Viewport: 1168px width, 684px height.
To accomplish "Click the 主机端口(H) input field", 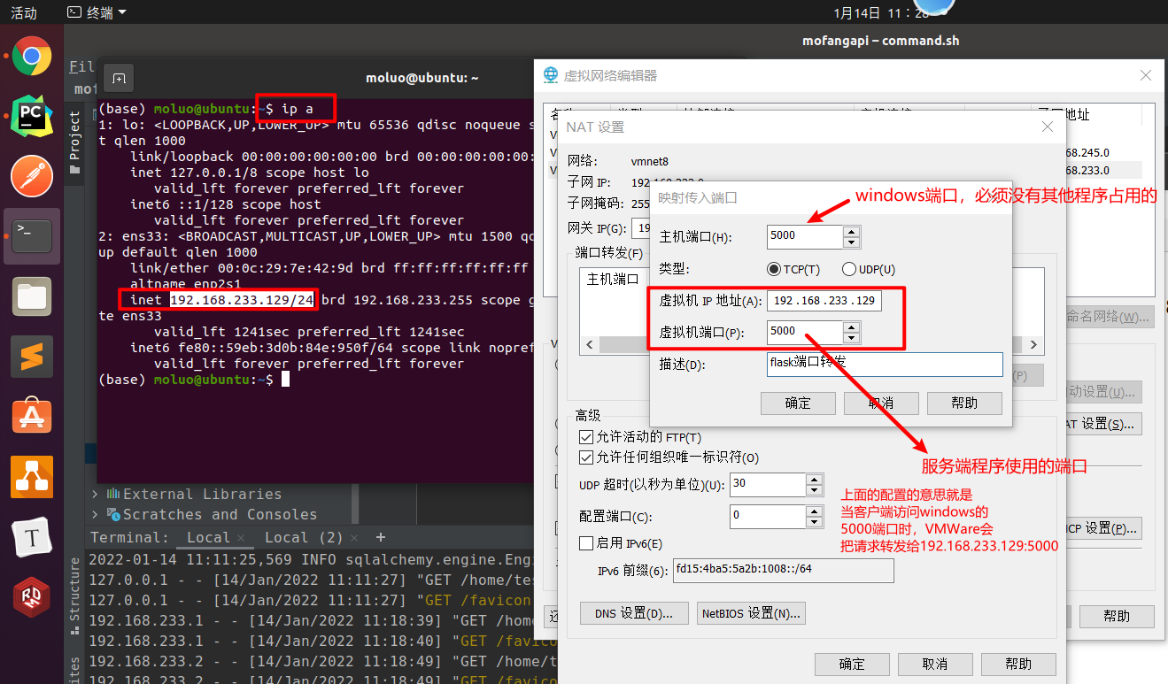I will click(x=805, y=236).
